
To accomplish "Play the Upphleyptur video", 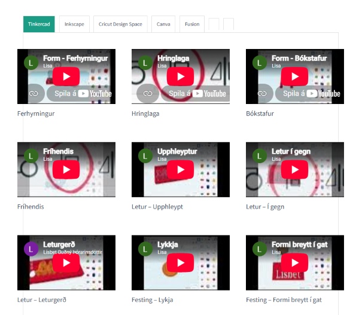I will pos(181,170).
